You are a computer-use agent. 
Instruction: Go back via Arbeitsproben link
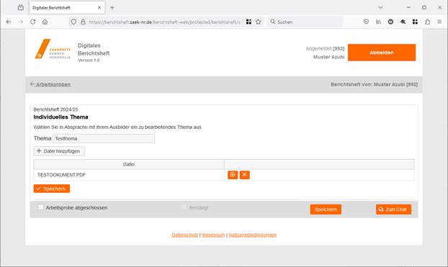pyautogui.click(x=50, y=84)
